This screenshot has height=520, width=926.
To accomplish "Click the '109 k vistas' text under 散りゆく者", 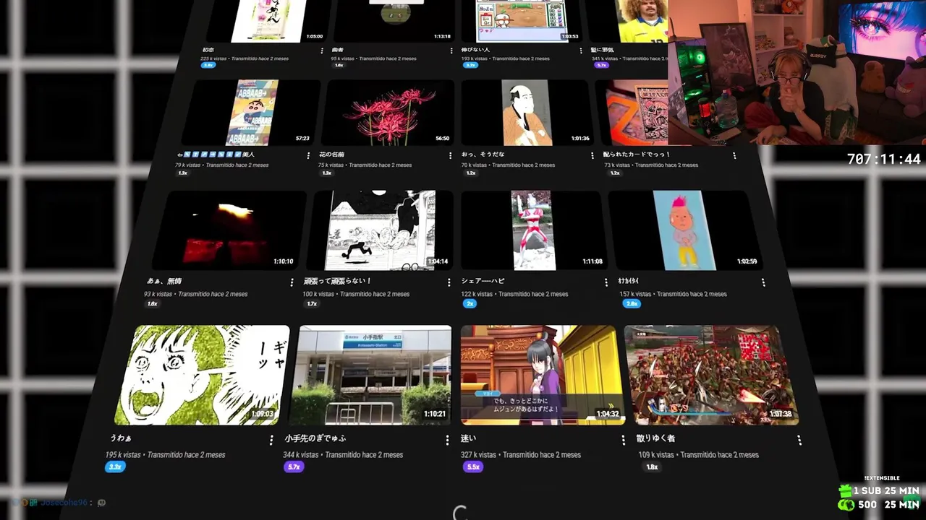I will (x=657, y=455).
